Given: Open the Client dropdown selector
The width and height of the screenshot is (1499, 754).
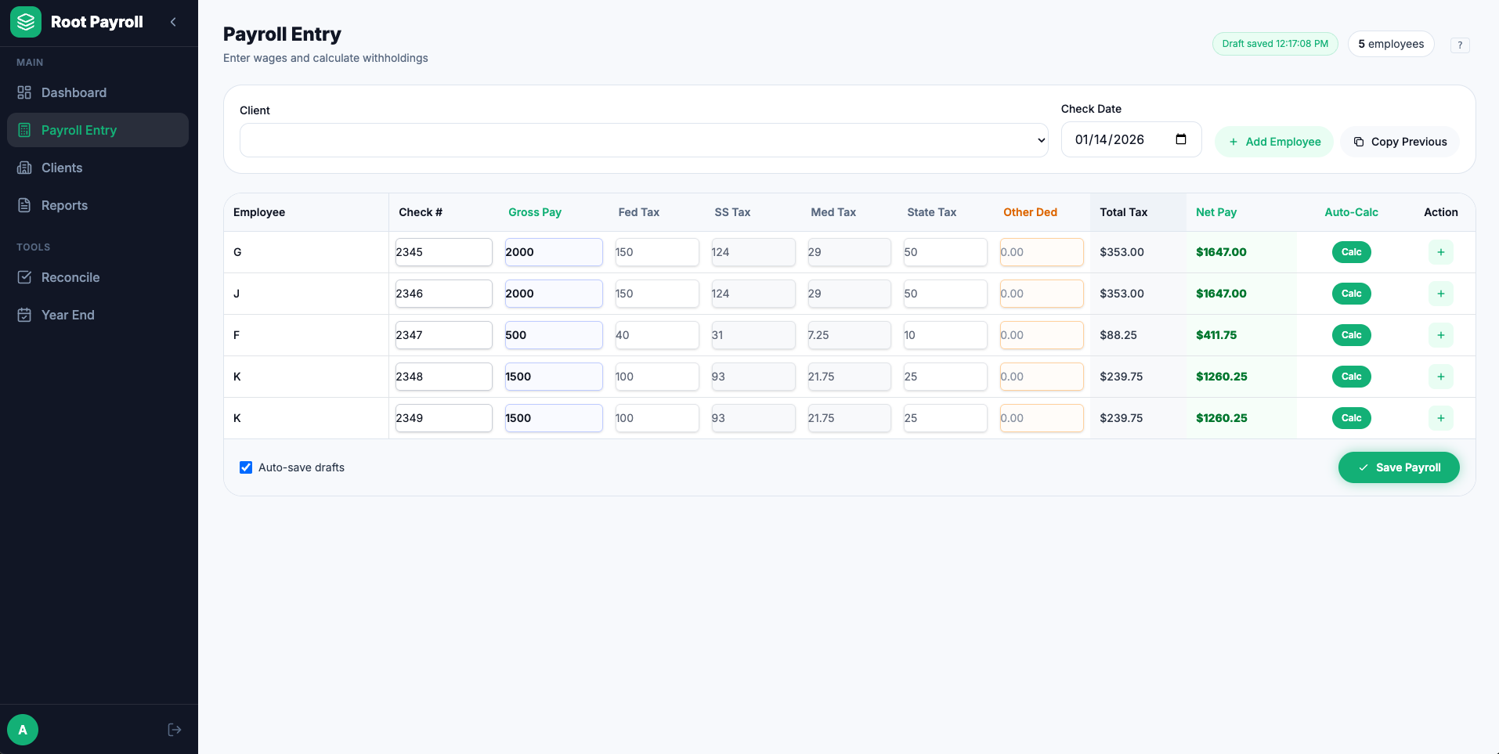Looking at the screenshot, I should 643,140.
